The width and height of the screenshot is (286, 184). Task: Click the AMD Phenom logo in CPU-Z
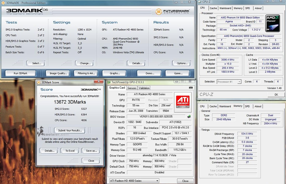[x=272, y=23]
